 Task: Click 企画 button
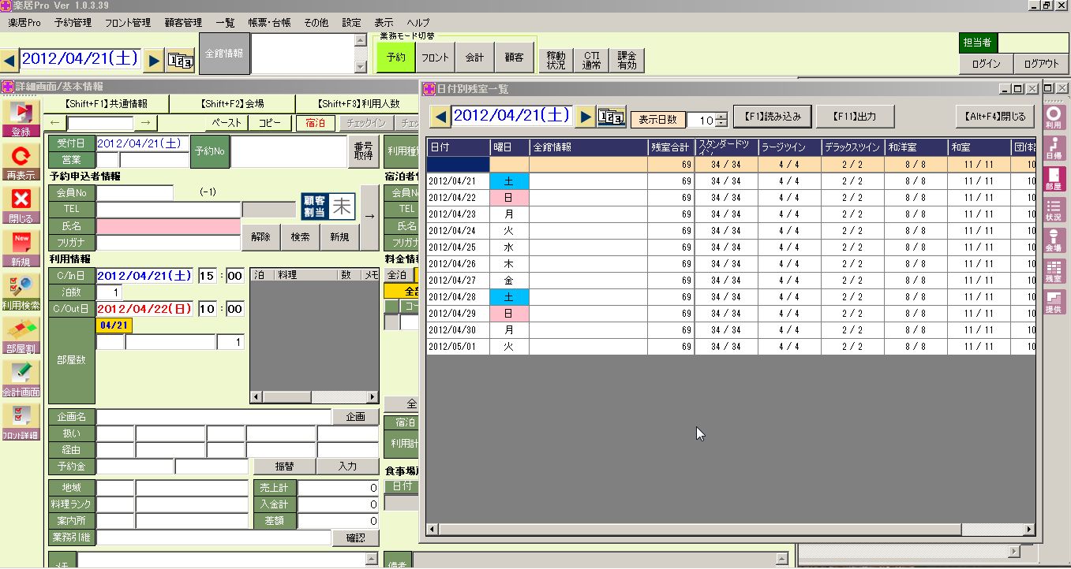click(355, 417)
